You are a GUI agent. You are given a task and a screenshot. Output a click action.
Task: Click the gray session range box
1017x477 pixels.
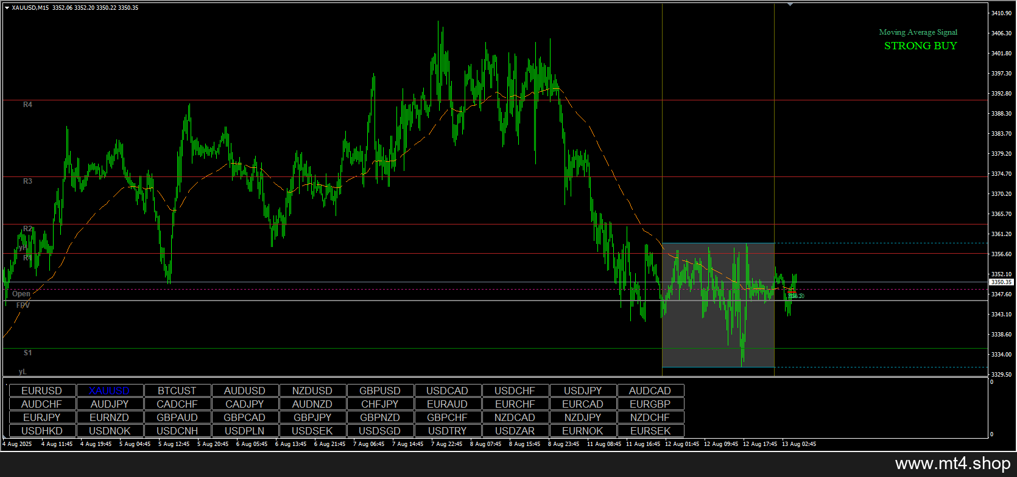click(718, 305)
